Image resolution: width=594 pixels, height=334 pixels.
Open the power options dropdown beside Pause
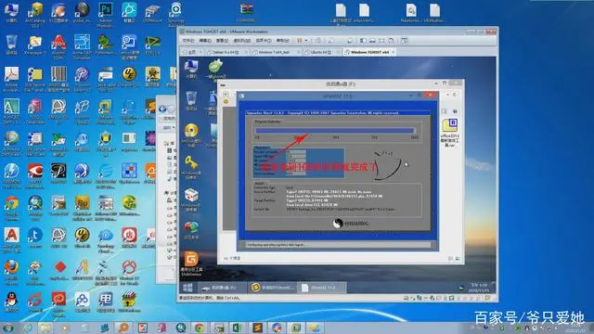306,41
